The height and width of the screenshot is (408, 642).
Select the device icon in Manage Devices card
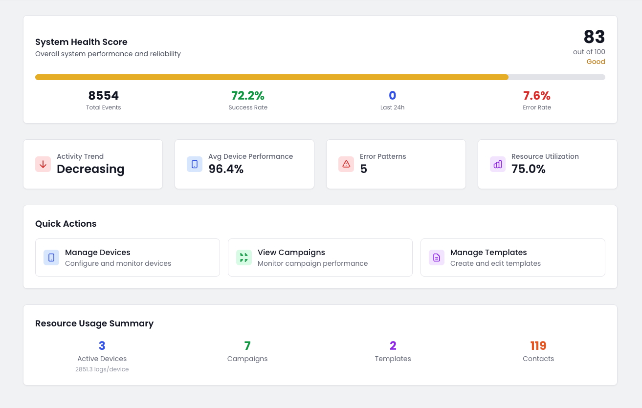point(51,258)
